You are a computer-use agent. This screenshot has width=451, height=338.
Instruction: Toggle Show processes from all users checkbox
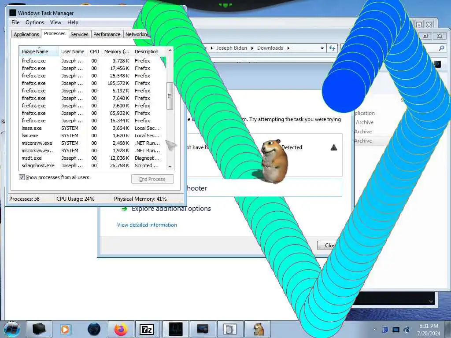point(22,177)
